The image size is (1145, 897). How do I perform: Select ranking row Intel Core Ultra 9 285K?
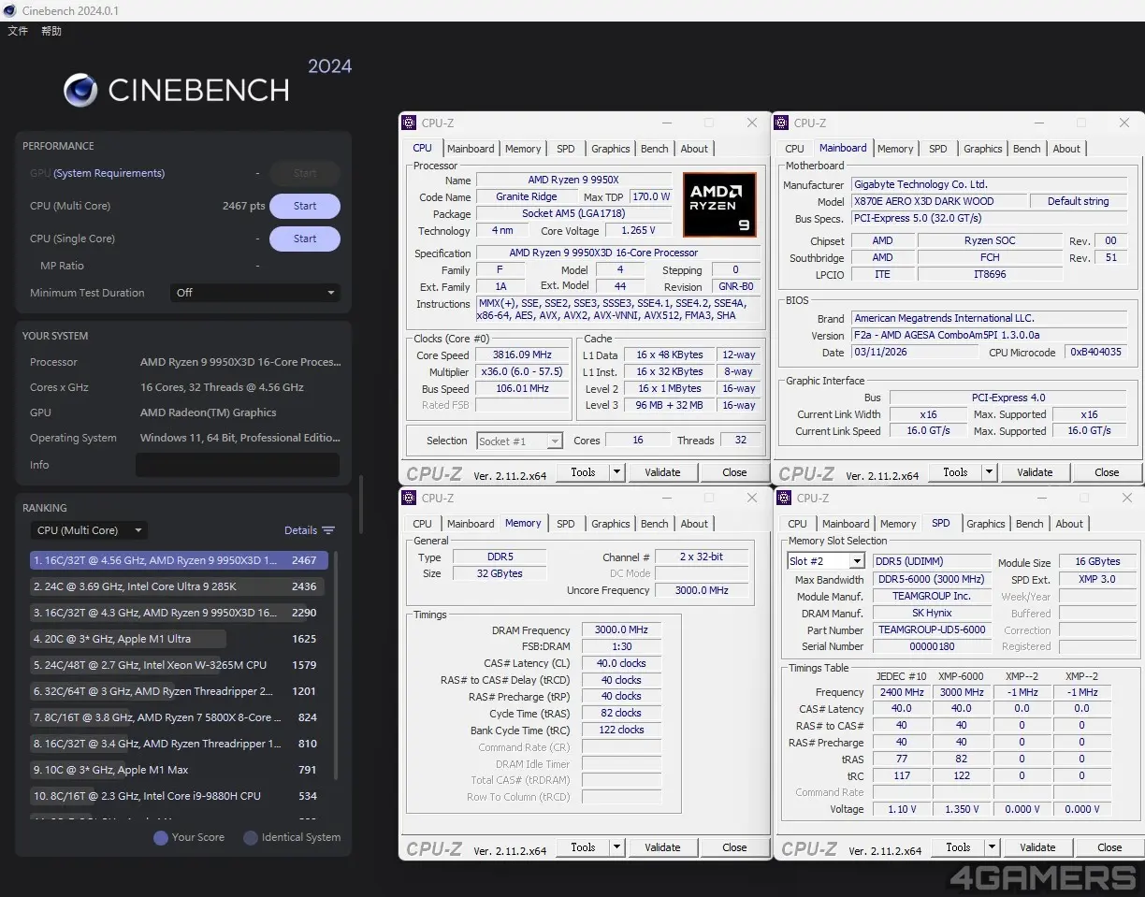[x=177, y=586]
